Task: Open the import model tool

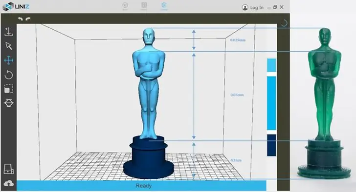Action: point(9,32)
